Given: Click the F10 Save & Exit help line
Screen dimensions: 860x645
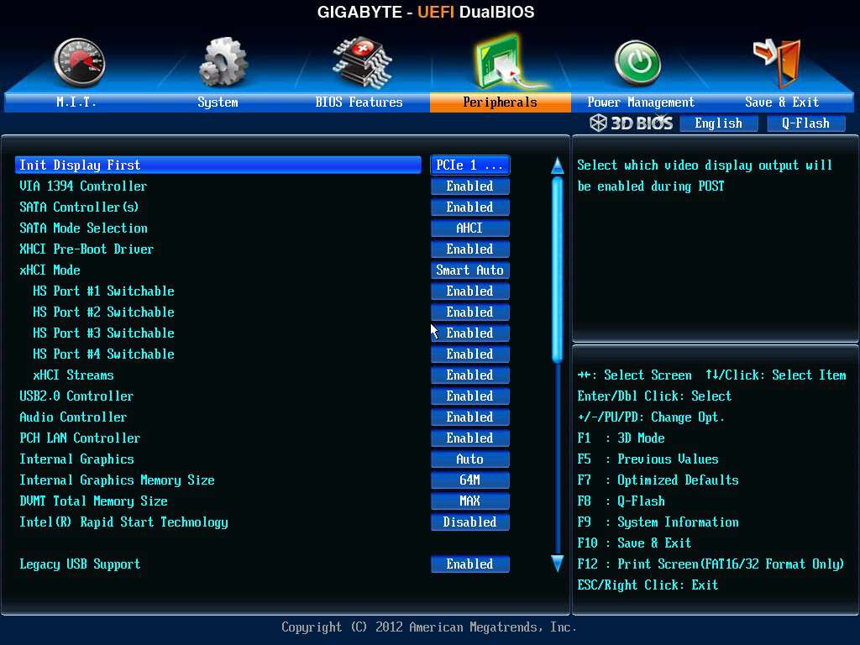Looking at the screenshot, I should click(x=635, y=543).
